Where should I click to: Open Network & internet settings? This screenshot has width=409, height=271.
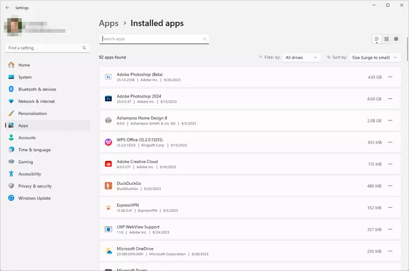click(x=47, y=101)
